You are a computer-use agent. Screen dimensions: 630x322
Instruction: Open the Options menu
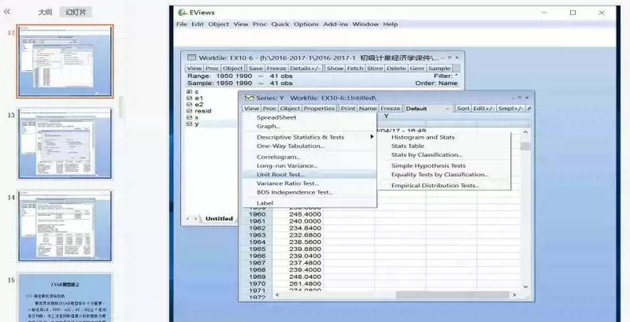(x=306, y=24)
